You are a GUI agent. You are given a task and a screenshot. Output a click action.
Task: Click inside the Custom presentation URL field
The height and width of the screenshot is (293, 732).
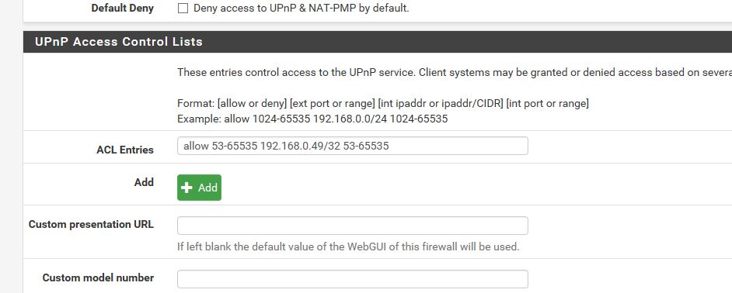pos(353,226)
